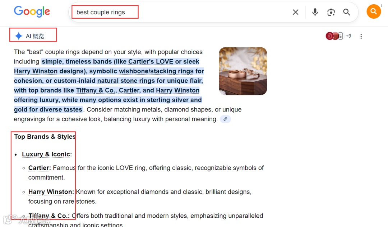Click the "Cartier:" list item link
Viewport: 388px width, 227px height.
point(40,168)
